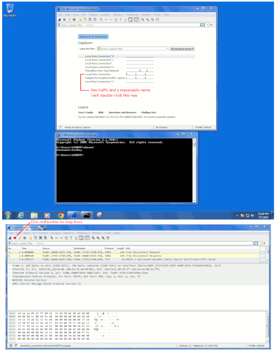Click the capture filter input field
The image size is (276, 351).
click(133, 49)
